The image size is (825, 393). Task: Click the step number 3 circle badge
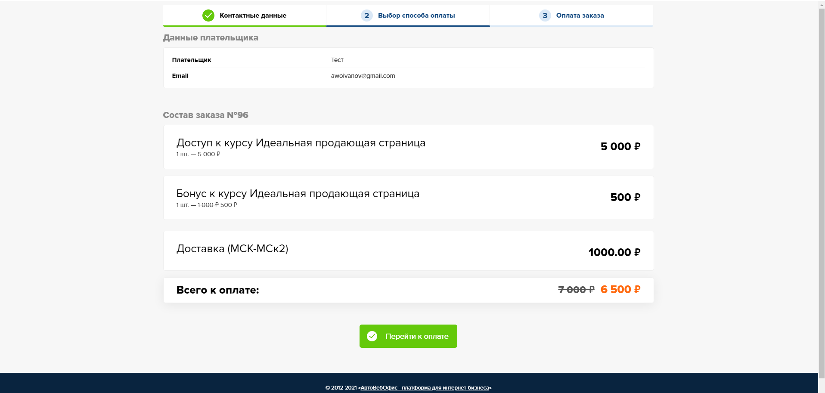coord(545,15)
